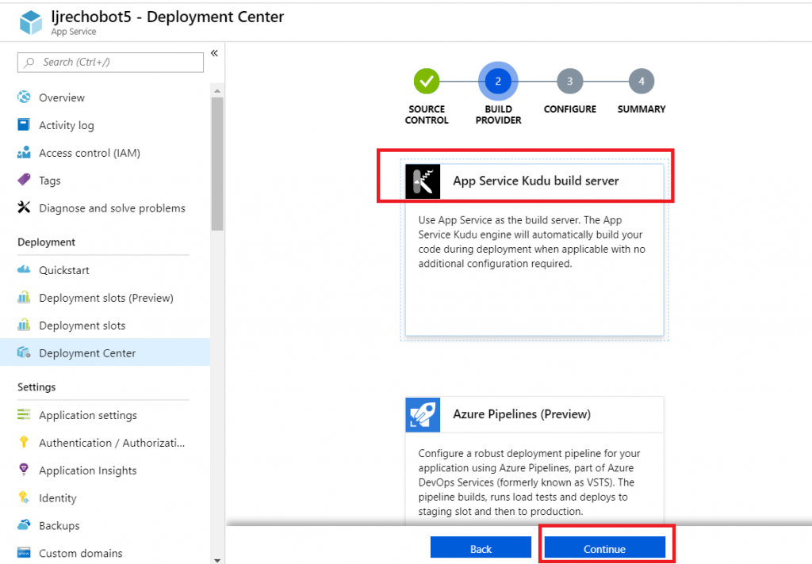Click the Application Insights lightbulb icon
Viewport: 812px width, 564px height.
24,470
